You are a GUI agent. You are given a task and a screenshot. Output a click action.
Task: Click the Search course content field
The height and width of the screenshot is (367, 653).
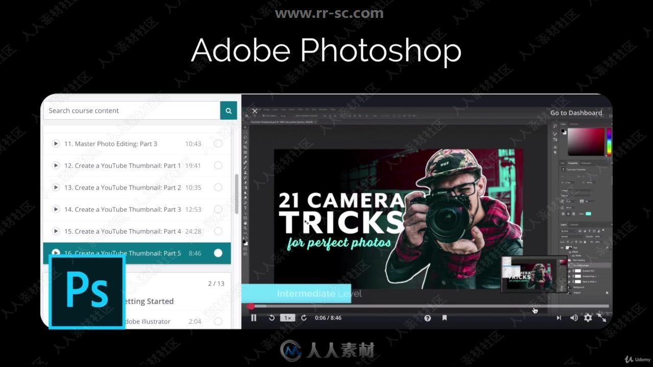132,111
